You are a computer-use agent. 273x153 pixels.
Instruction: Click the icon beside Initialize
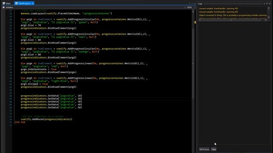(x=4, y=8)
